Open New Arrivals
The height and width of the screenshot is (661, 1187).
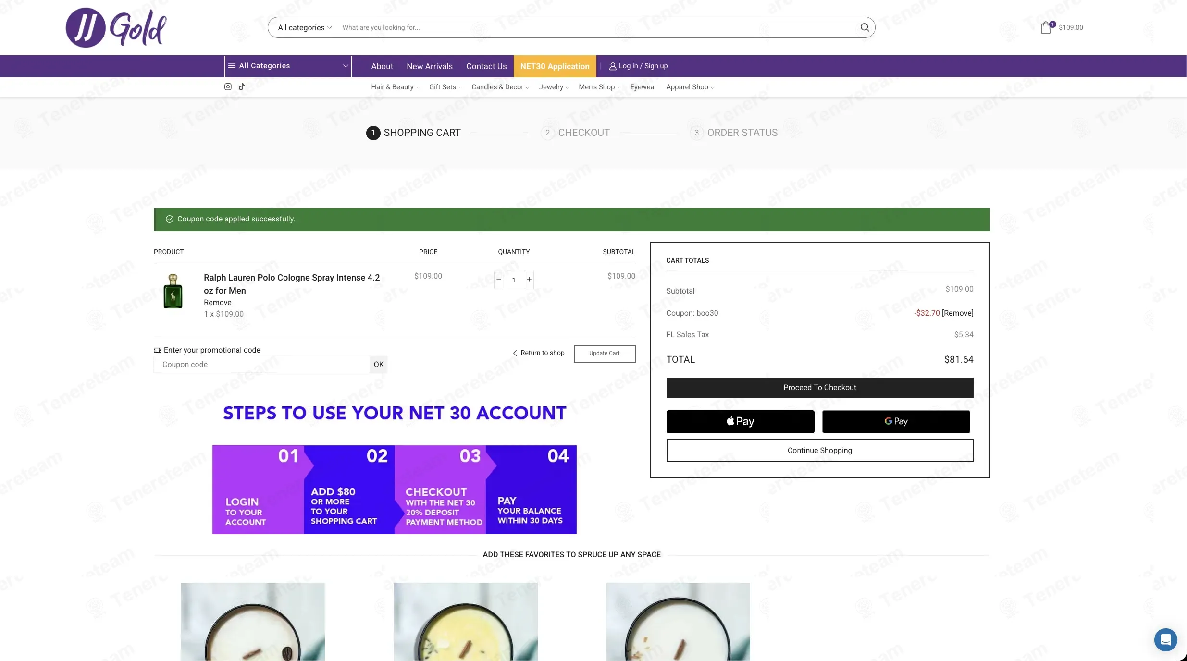(430, 66)
